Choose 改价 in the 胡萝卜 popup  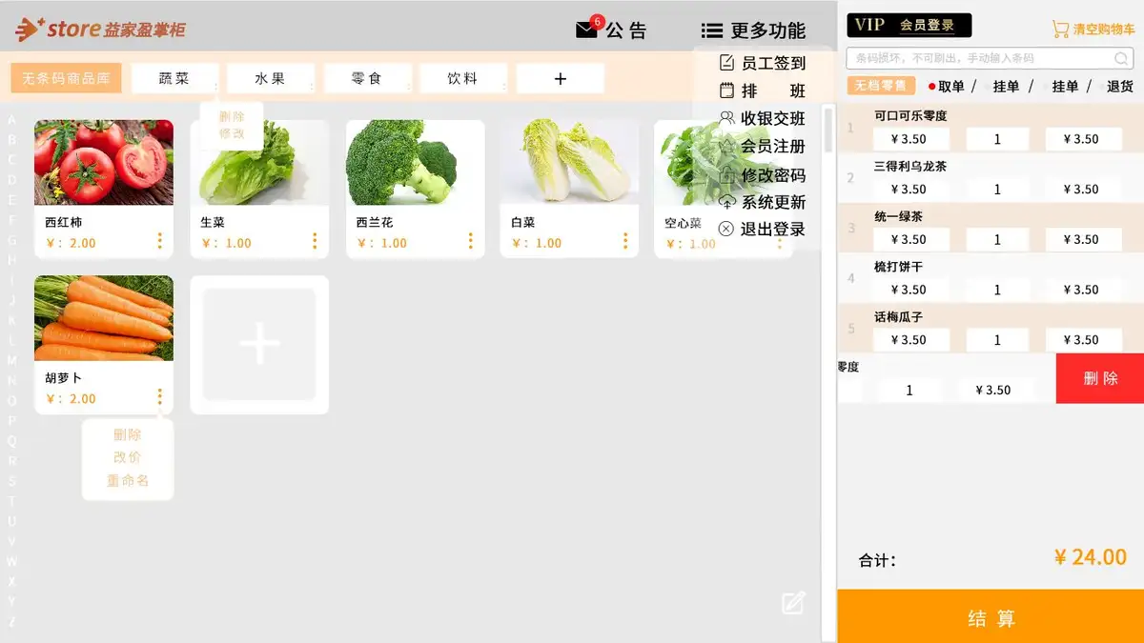coord(127,457)
